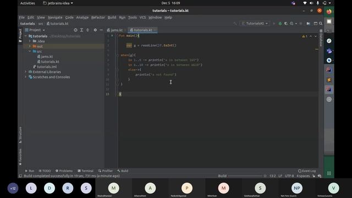352x198 pixels.
Task: Open the Refactor menu
Action: [98, 17]
